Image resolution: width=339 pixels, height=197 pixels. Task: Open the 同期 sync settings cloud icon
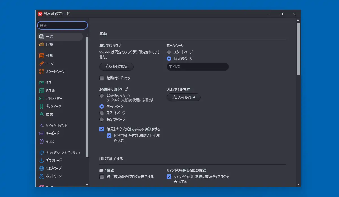[x=42, y=44]
